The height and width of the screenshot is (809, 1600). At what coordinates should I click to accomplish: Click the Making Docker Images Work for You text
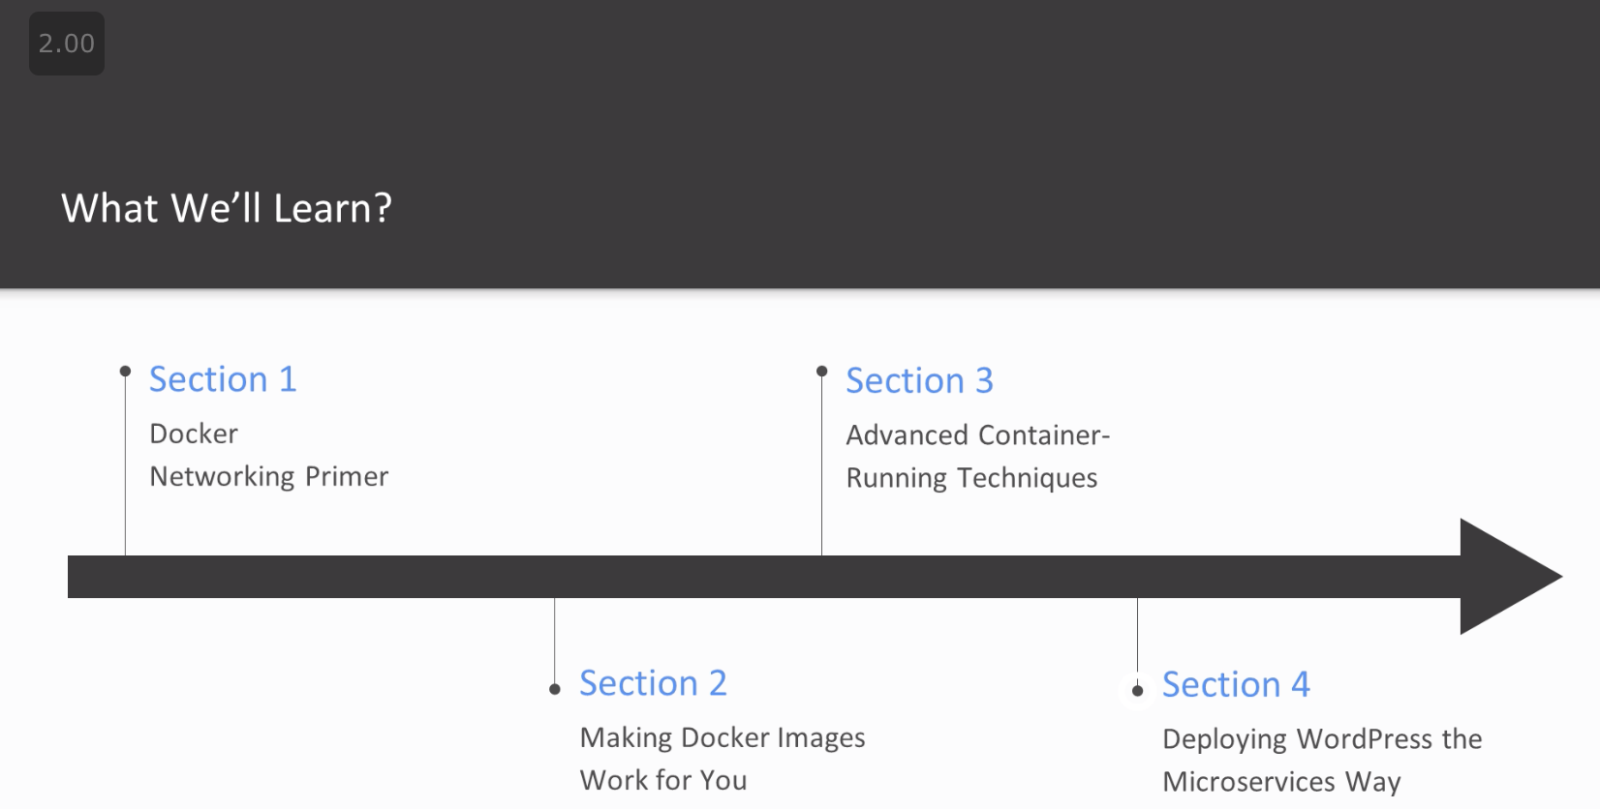click(722, 759)
